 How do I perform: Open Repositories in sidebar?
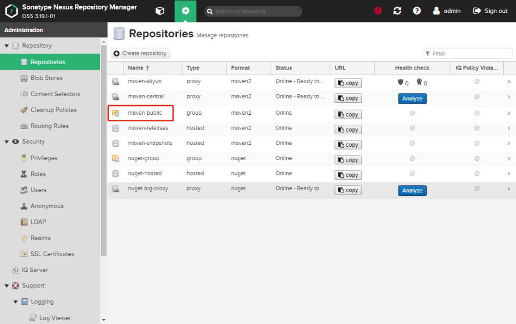click(x=50, y=62)
